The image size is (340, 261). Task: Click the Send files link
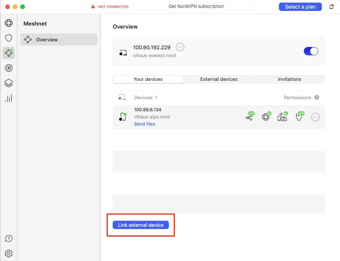coord(145,124)
